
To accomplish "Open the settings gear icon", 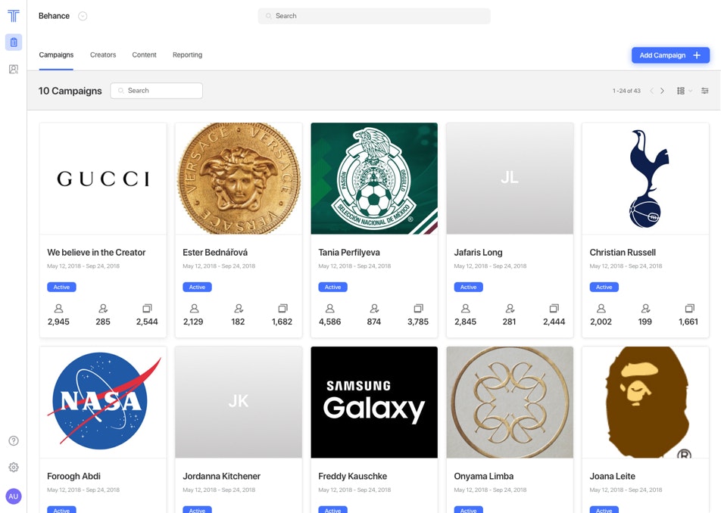I will point(14,467).
